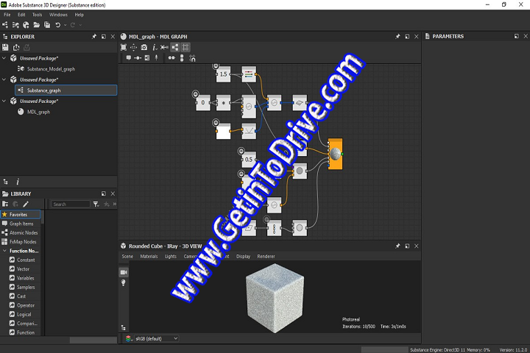530x353 pixels.
Task: Open the Windows menu
Action: click(58, 15)
